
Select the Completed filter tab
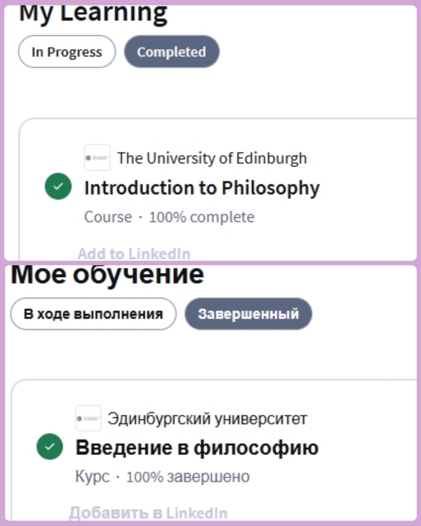[172, 52]
